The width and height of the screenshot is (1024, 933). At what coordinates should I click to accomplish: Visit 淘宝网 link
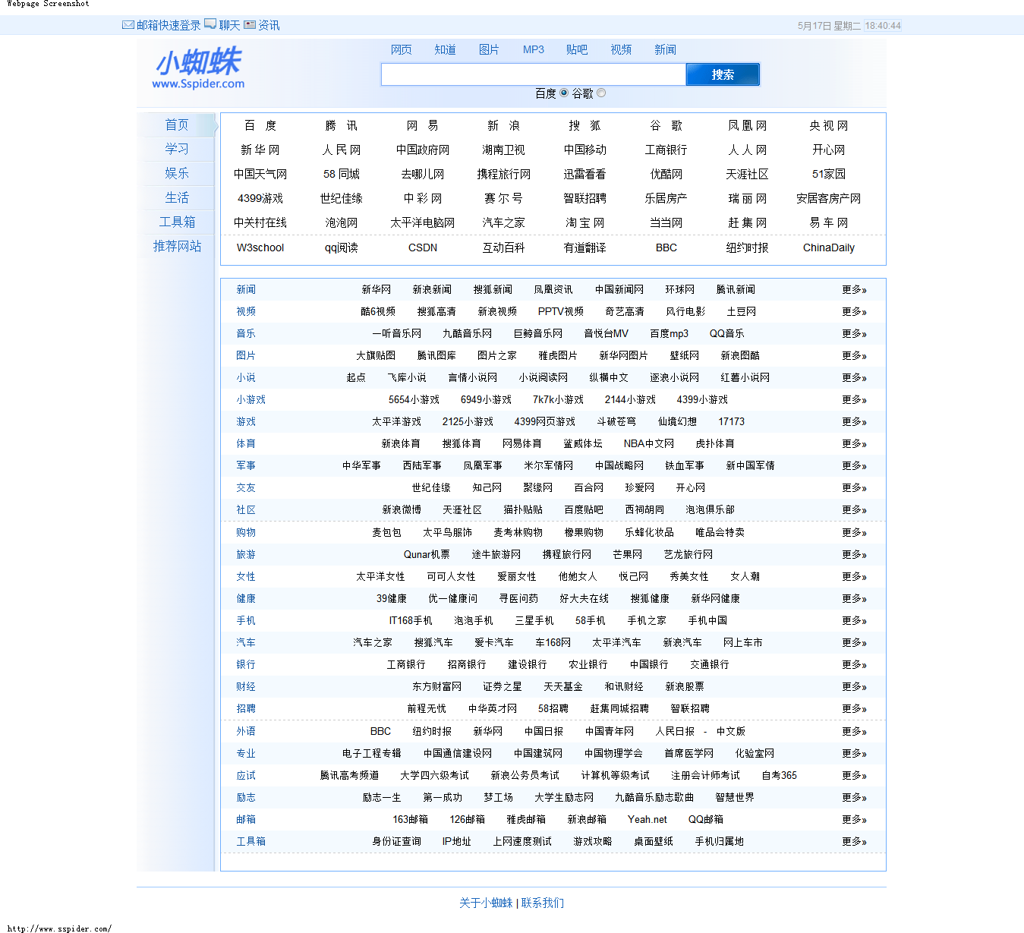point(585,223)
